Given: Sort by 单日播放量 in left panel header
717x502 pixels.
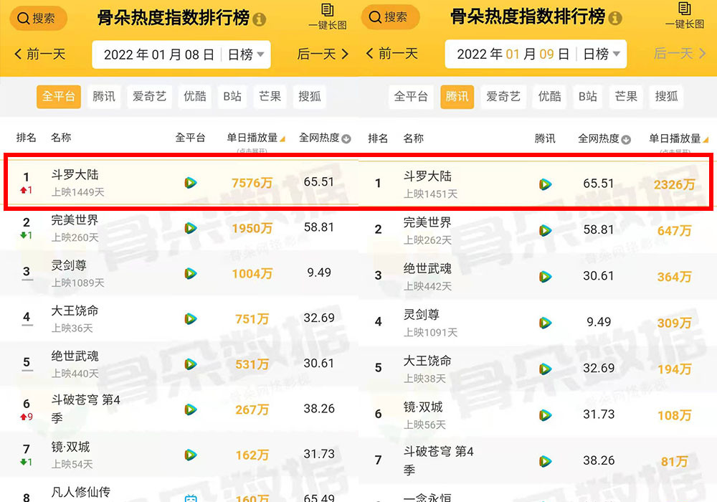Looking at the screenshot, I should point(256,138).
